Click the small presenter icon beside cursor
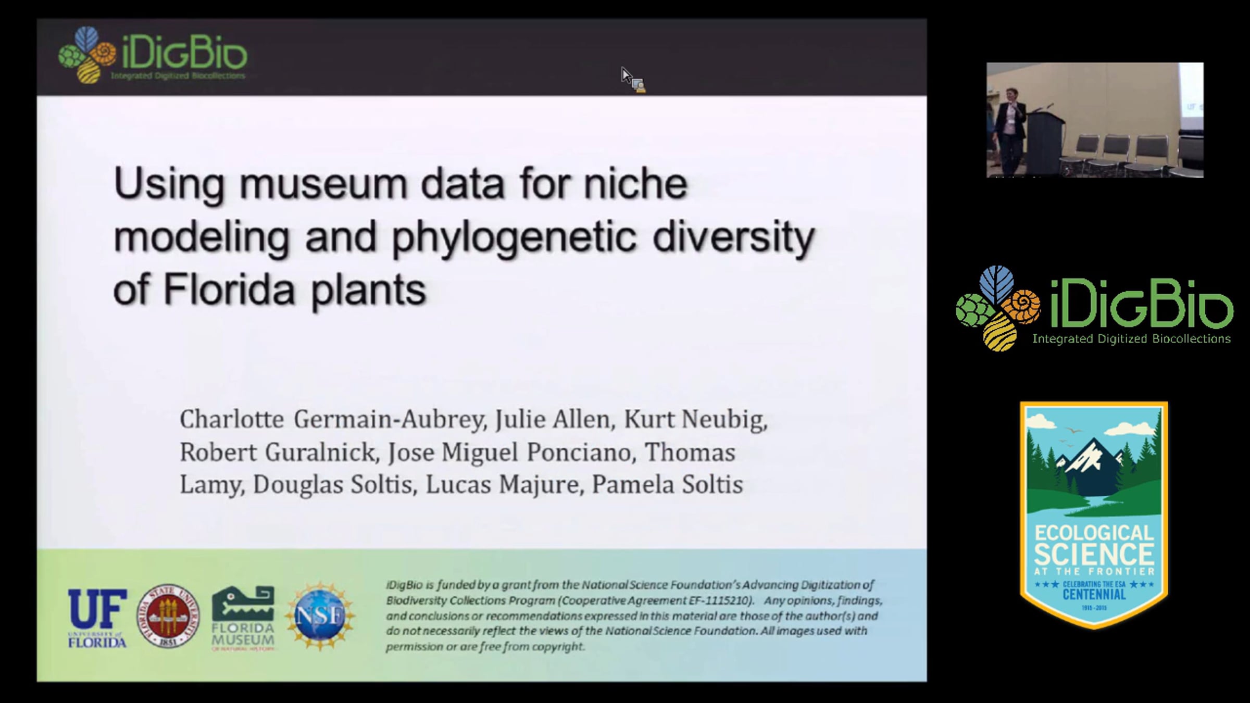The image size is (1250, 703). point(639,86)
